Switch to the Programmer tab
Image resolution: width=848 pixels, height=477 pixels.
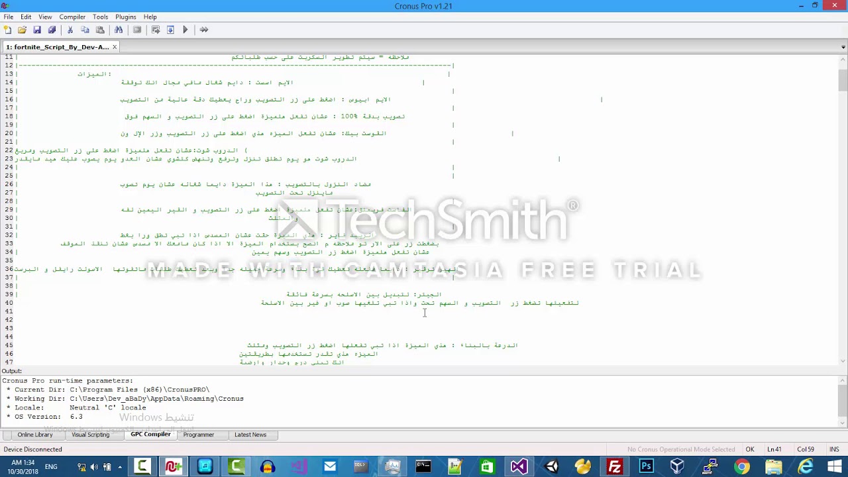pyautogui.click(x=199, y=435)
